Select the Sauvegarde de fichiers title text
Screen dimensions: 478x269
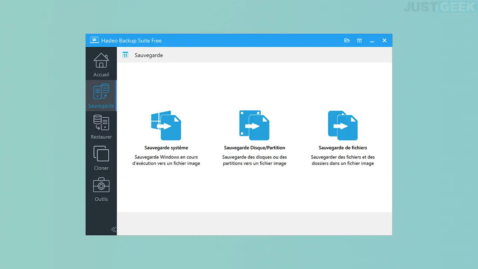pyautogui.click(x=343, y=148)
